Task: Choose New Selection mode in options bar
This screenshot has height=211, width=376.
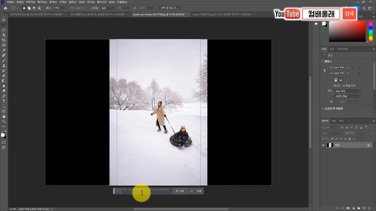Action: tap(24, 8)
